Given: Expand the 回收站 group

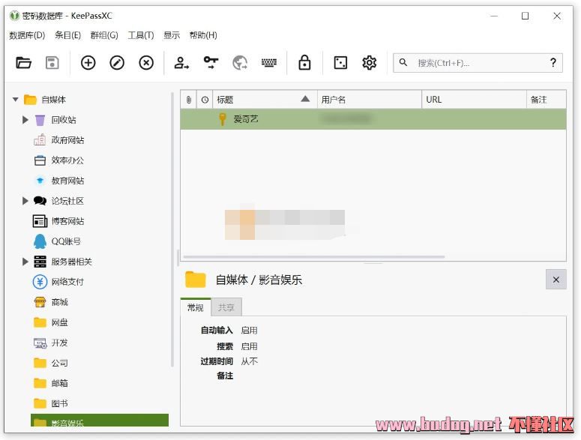Looking at the screenshot, I should click(25, 120).
